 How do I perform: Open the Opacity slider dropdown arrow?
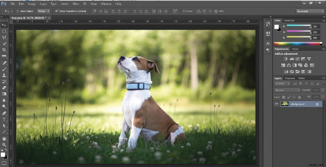tap(322, 90)
